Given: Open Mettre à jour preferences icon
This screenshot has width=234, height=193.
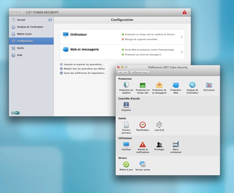Looking at the screenshot, I should pos(126,164).
